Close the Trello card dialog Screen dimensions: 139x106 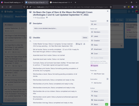coord(108,11)
